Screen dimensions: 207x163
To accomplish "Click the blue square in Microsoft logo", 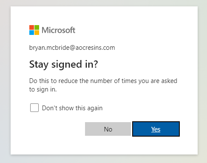I will [x=31, y=32].
